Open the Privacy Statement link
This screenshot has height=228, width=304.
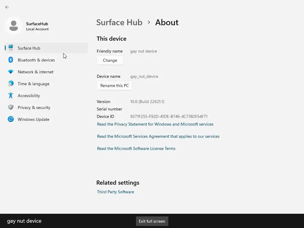tap(155, 124)
